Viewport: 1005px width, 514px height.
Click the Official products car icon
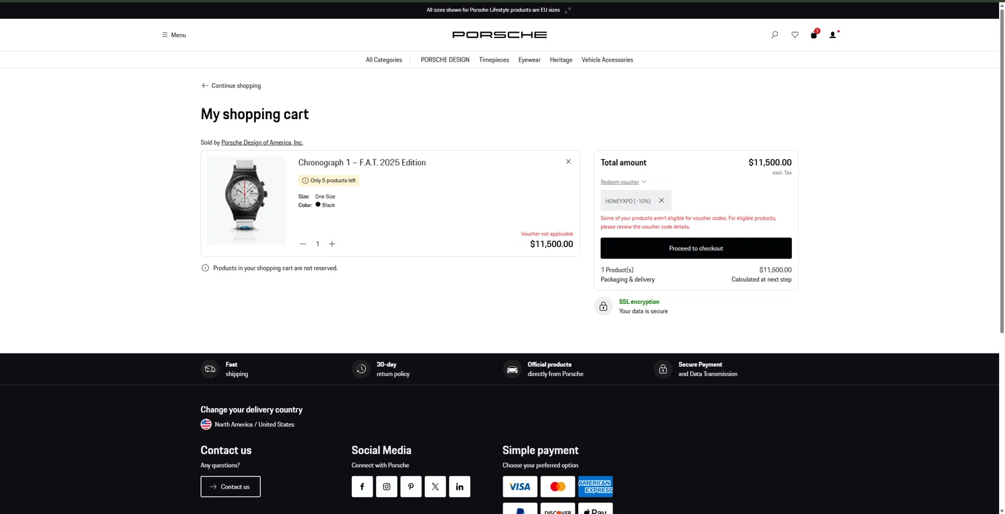pyautogui.click(x=512, y=369)
